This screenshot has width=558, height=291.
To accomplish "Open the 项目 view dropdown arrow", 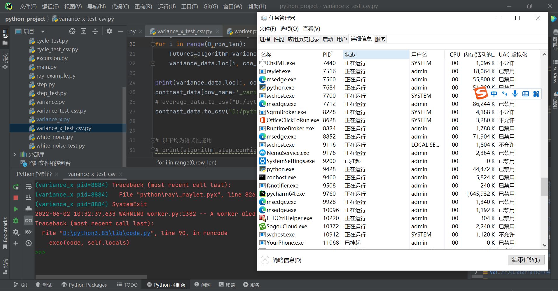I will point(43,31).
